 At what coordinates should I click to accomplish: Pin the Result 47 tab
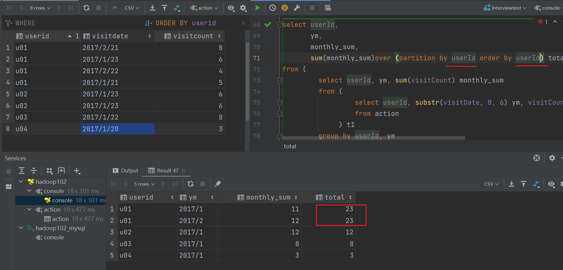(x=218, y=184)
